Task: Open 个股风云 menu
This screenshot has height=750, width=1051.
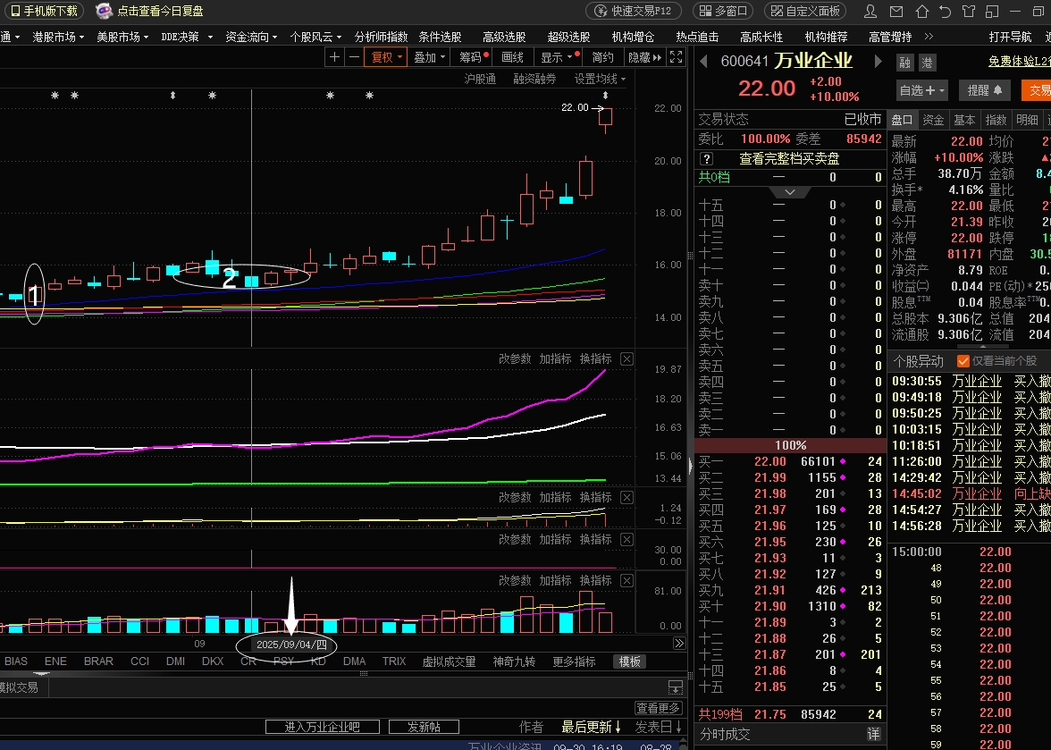Action: 315,37
